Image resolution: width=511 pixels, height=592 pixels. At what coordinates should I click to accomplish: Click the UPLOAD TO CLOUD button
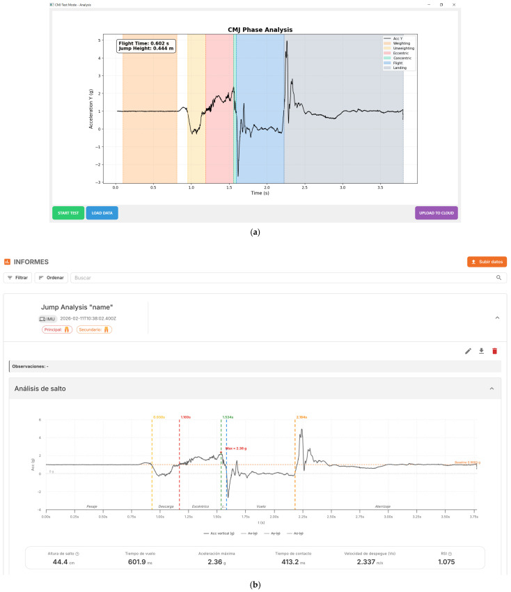[x=437, y=213]
